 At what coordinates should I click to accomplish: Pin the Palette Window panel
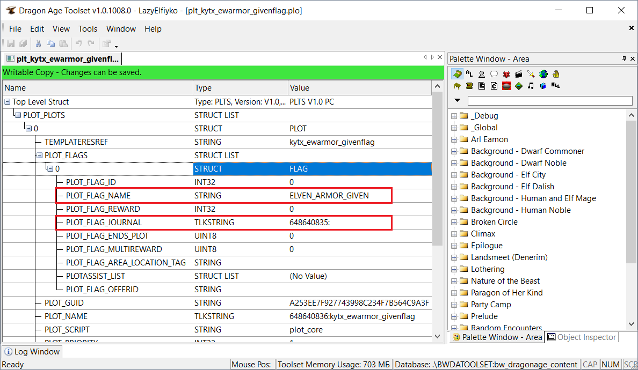[x=624, y=59]
